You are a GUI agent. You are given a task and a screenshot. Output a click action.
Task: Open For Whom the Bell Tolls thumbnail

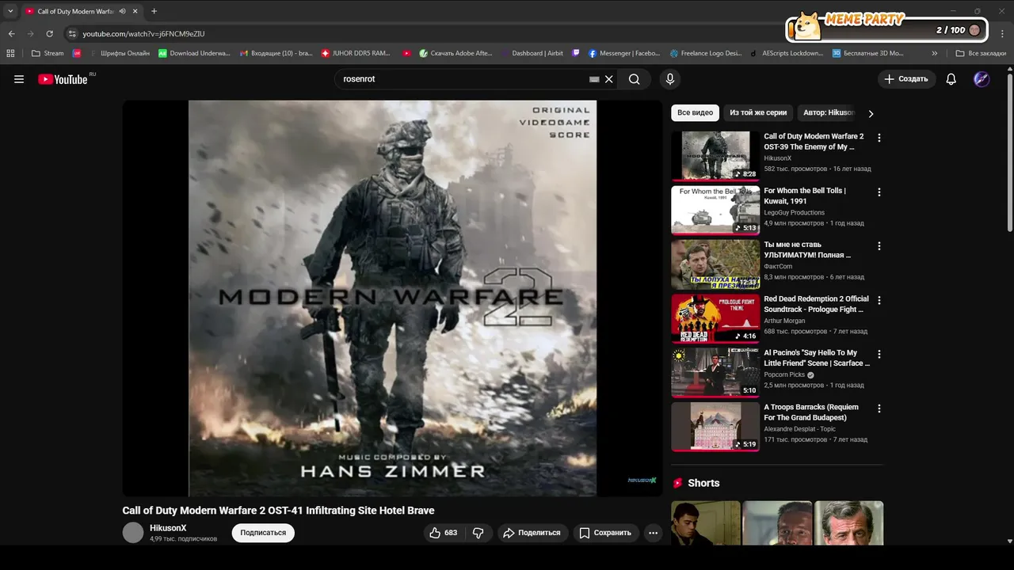pos(715,210)
